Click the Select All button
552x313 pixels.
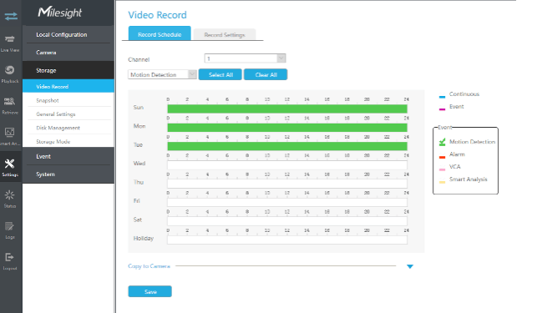(x=220, y=74)
